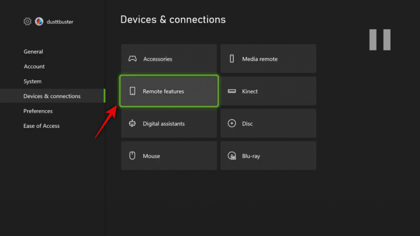Switch to the General settings section
420x236 pixels.
pos(33,52)
